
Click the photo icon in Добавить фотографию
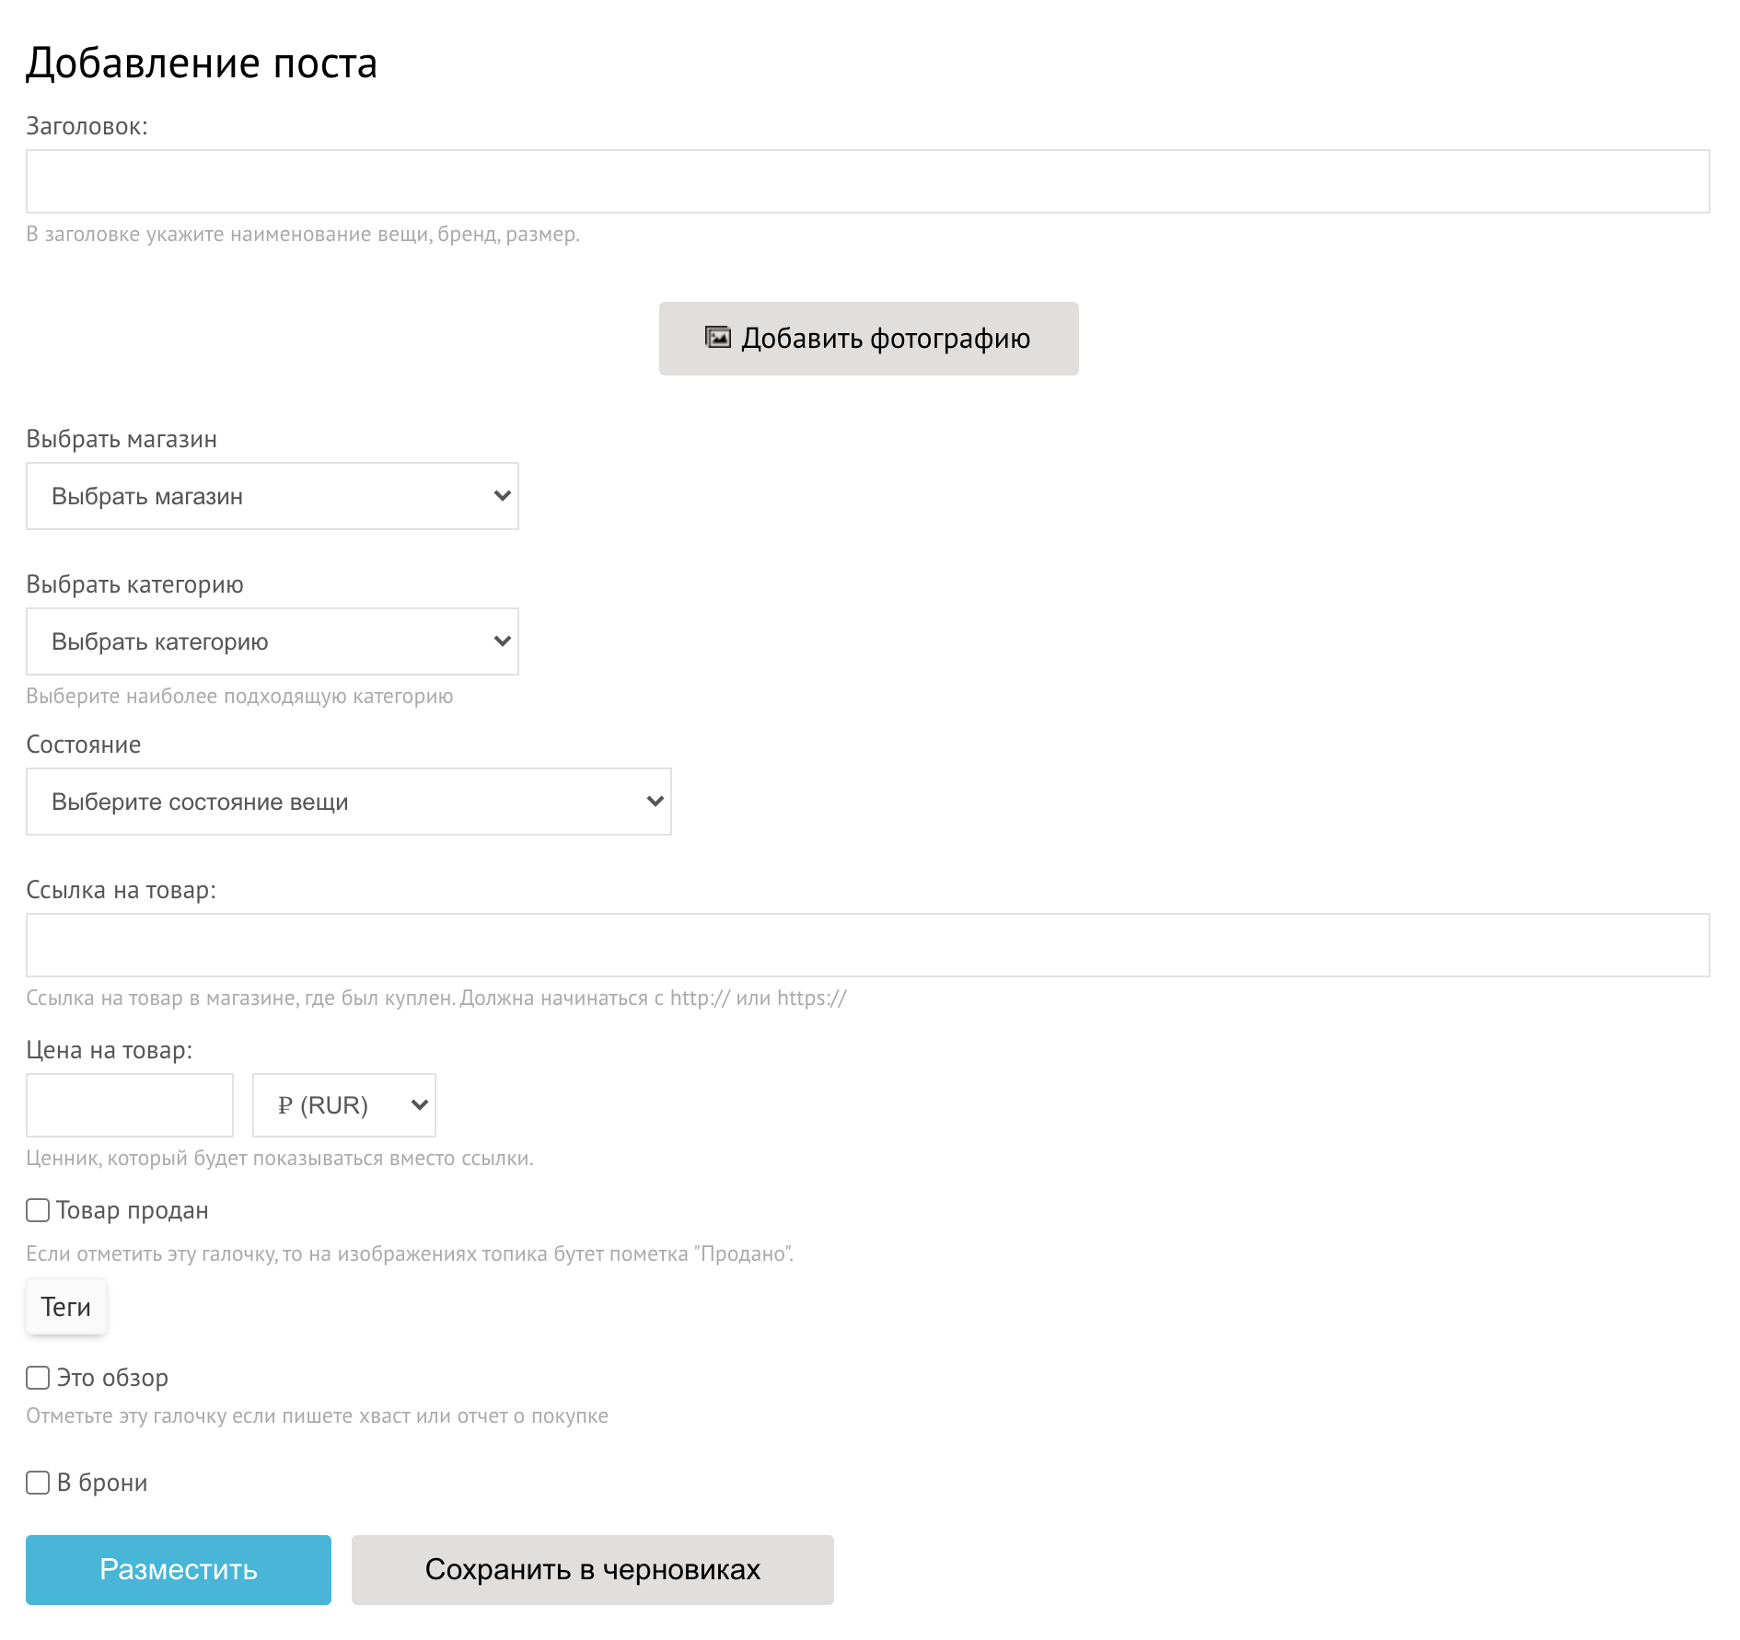(717, 338)
